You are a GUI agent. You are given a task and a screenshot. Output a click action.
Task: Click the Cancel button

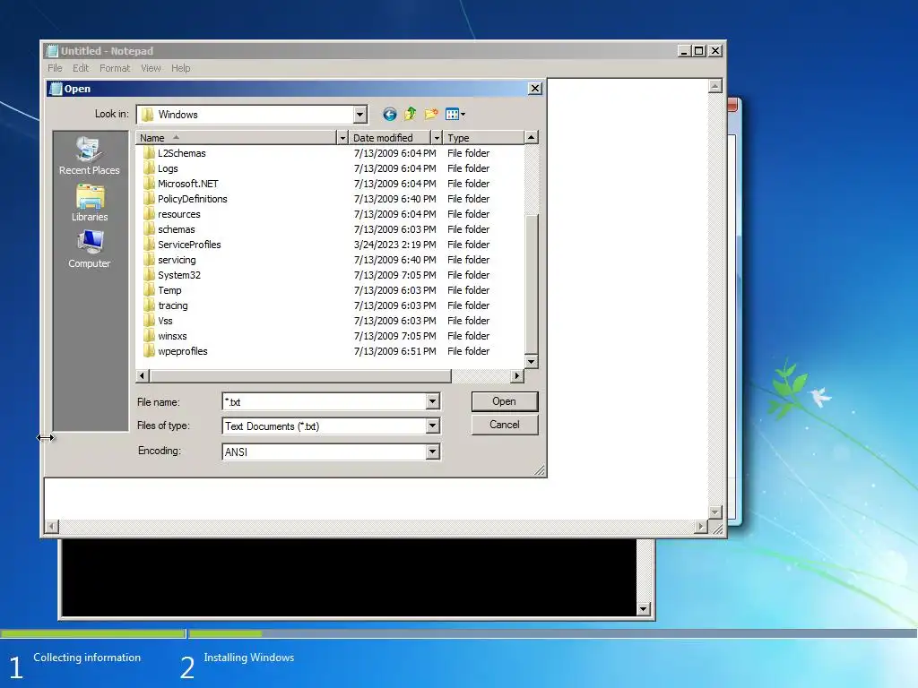click(504, 425)
